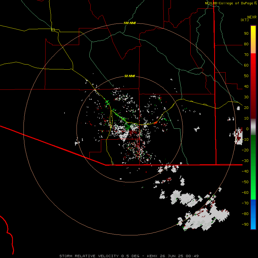
Task: Click the -40 value on the velocity scale
Action: (x=245, y=171)
